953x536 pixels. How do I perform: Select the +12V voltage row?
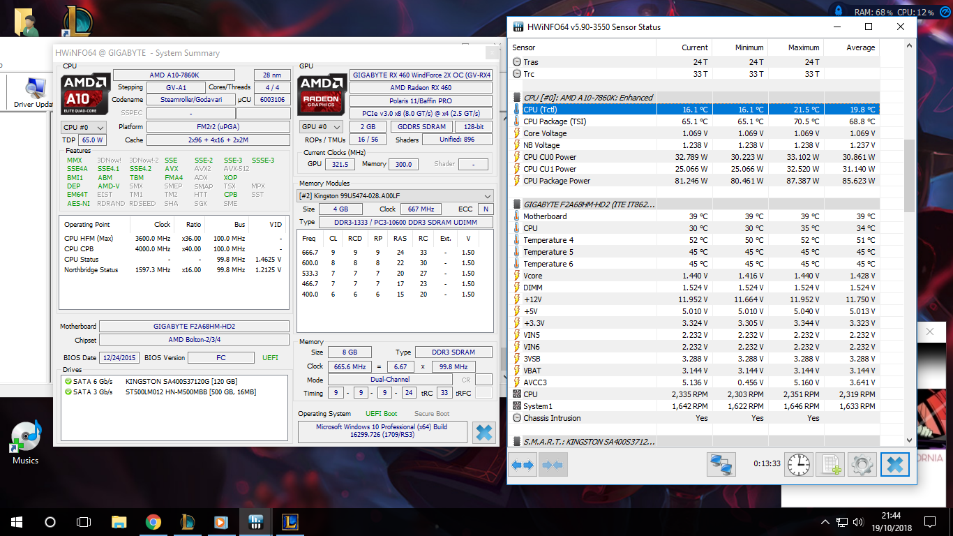[695, 299]
